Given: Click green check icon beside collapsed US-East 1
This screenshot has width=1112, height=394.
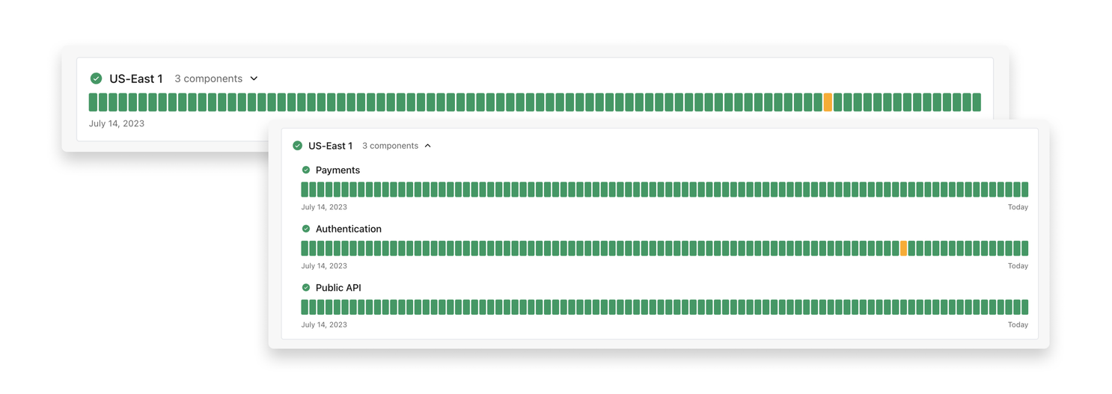Looking at the screenshot, I should click(96, 79).
